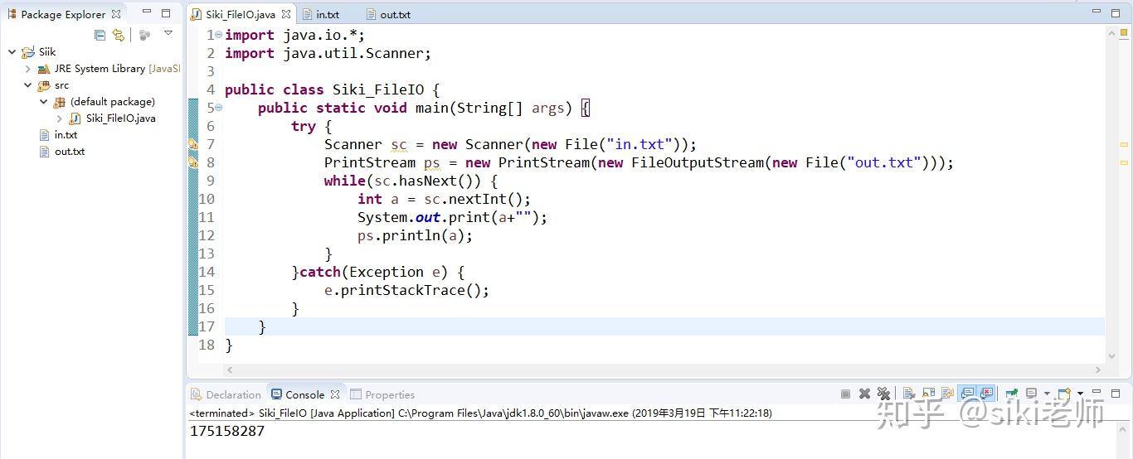Click the editor horizontal scrollbar right arrow
The height and width of the screenshot is (459, 1133).
(1099, 370)
